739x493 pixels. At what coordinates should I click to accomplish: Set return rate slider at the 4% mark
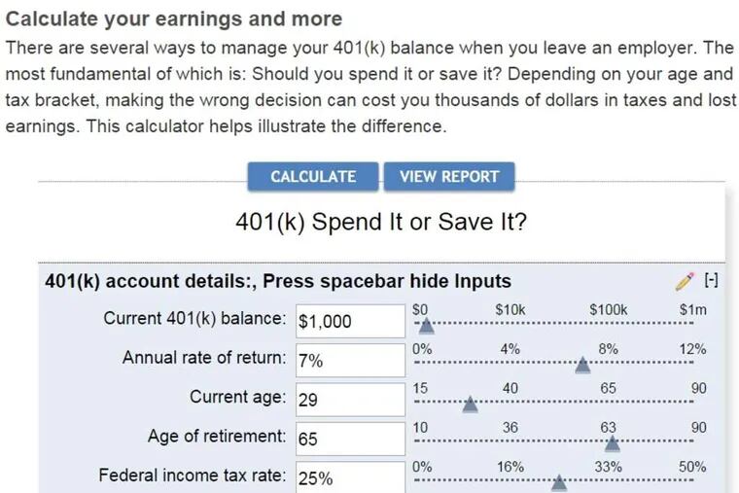click(510, 364)
